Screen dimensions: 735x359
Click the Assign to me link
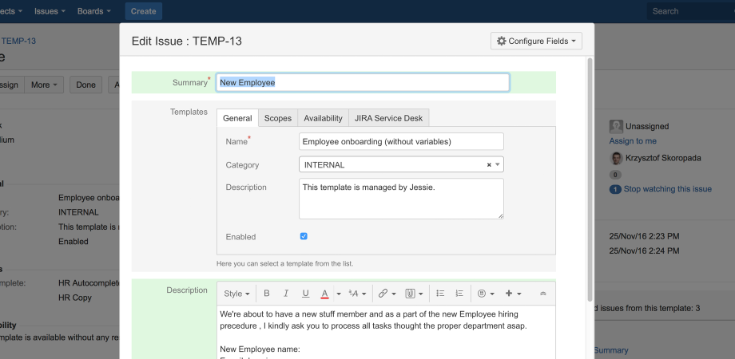(633, 141)
